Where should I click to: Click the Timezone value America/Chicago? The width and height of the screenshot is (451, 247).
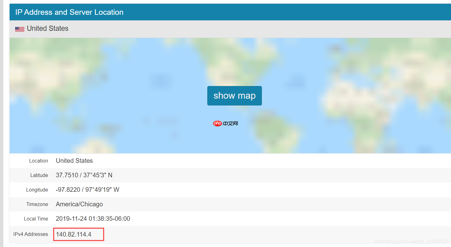[79, 204]
